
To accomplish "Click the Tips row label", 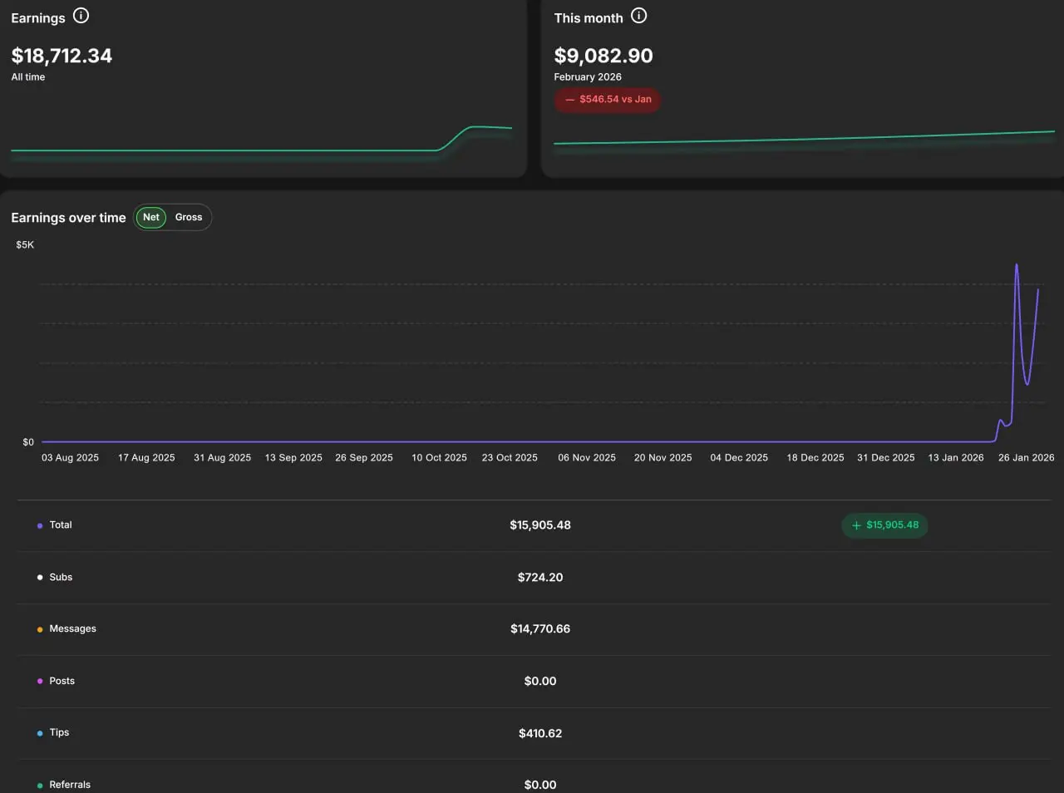I will coord(59,732).
